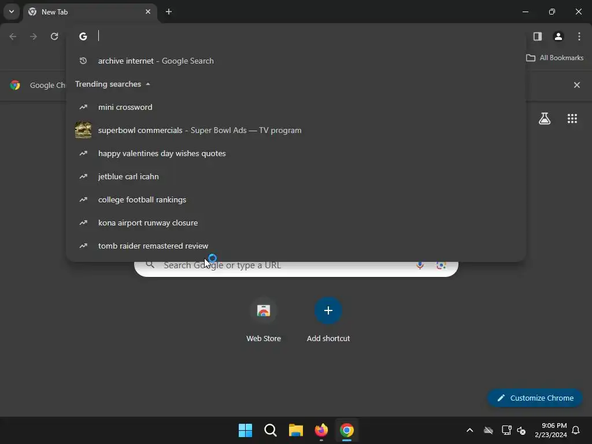This screenshot has height=444, width=592.
Task: Dismiss the Google Chrome info bar
Action: click(576, 85)
